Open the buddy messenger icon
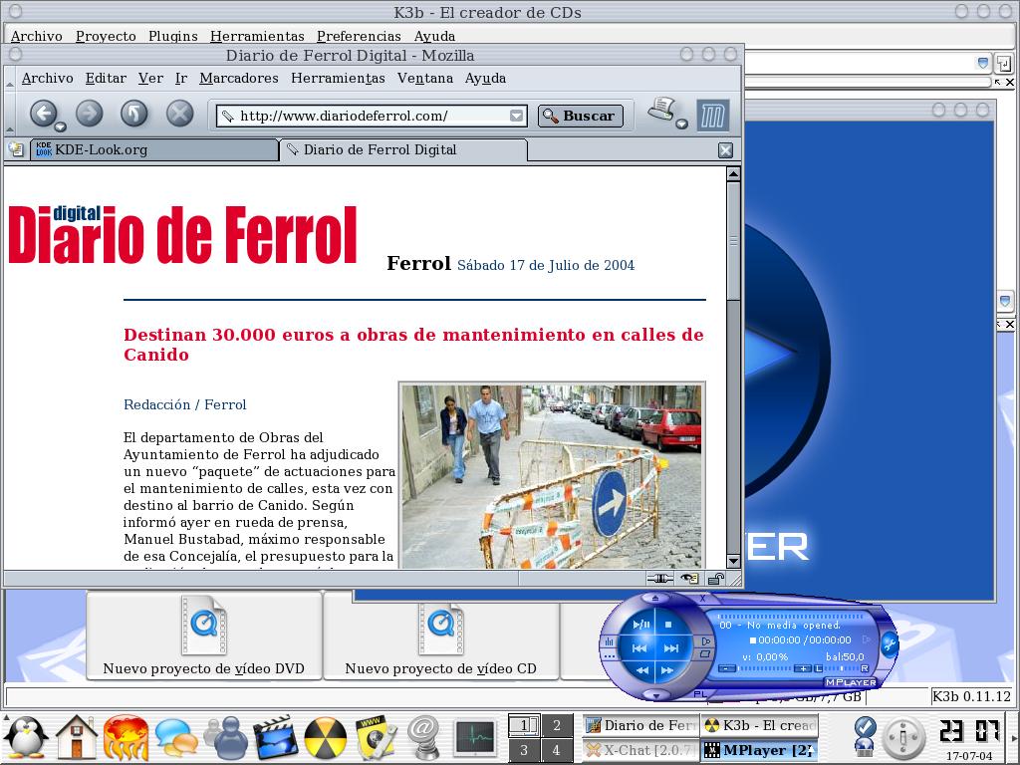1020x765 pixels. [x=226, y=738]
